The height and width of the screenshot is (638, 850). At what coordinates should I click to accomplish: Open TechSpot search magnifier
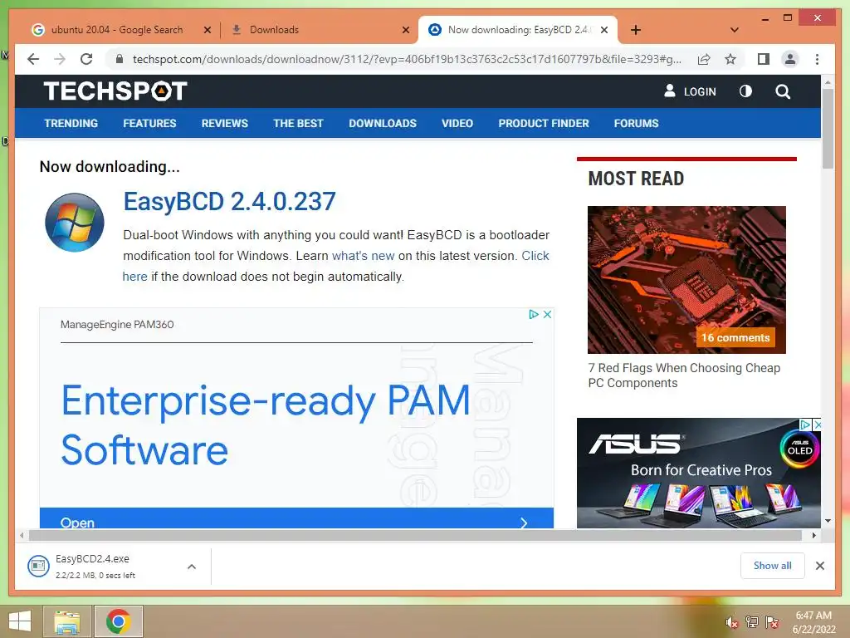(x=782, y=91)
